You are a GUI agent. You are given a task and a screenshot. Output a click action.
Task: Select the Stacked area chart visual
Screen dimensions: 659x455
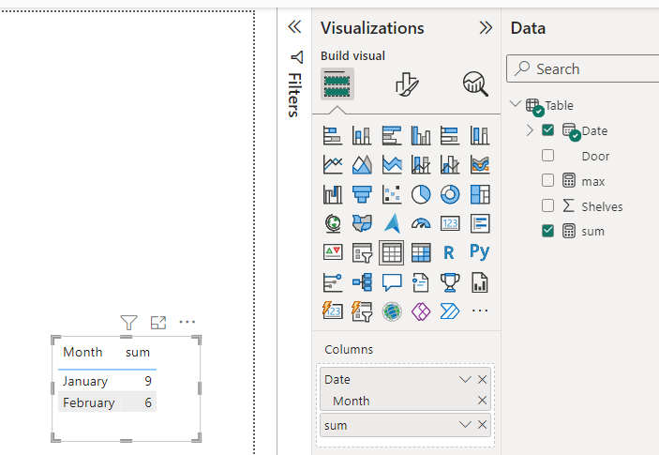click(x=392, y=164)
